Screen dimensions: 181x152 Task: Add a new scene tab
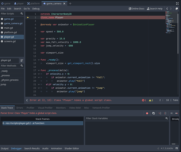[70, 4]
